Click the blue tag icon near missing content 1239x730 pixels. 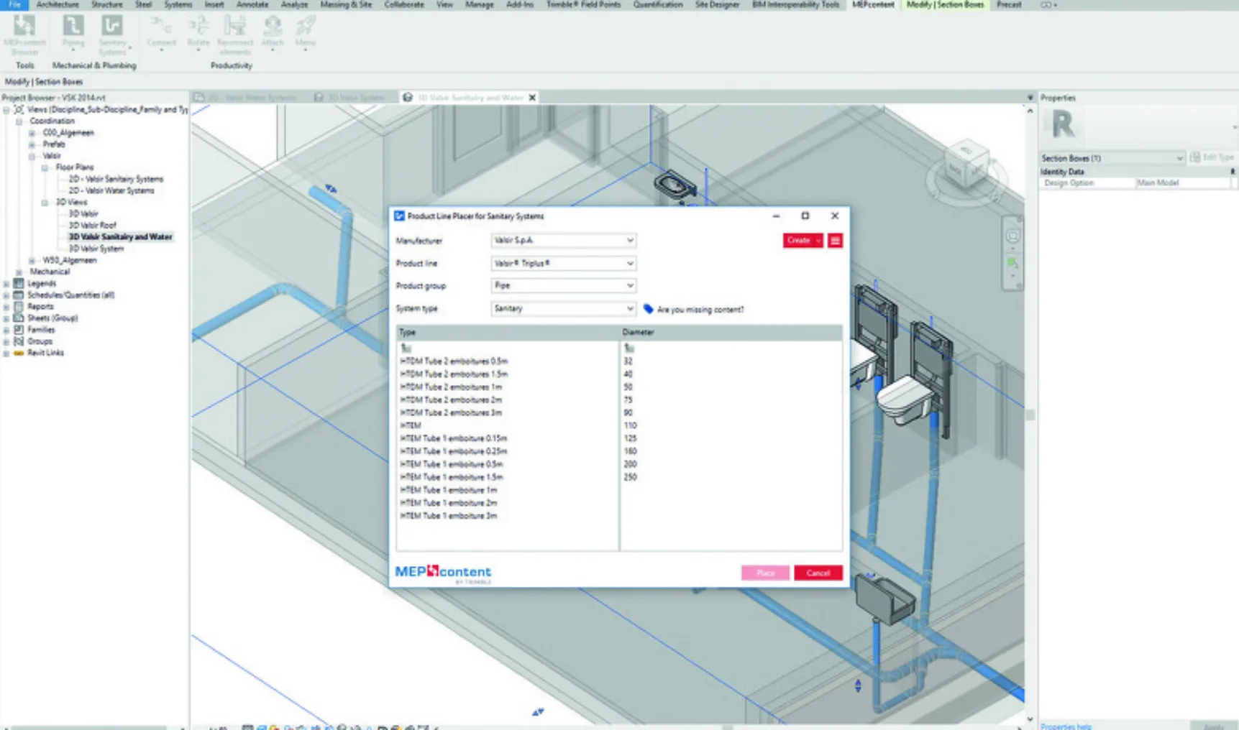coord(649,309)
